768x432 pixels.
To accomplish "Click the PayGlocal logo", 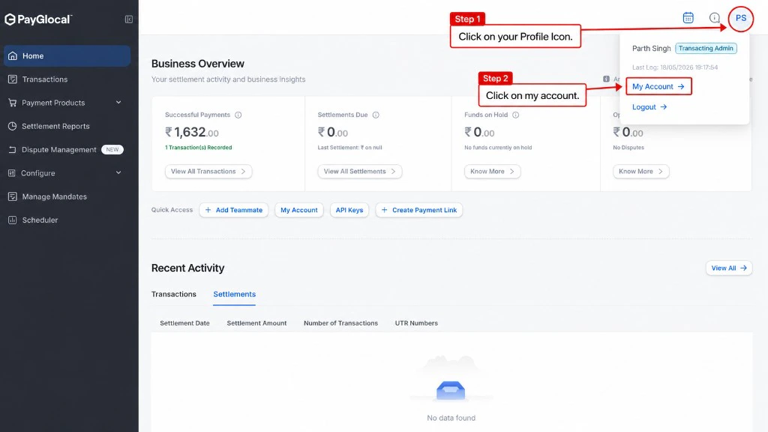I will [38, 19].
